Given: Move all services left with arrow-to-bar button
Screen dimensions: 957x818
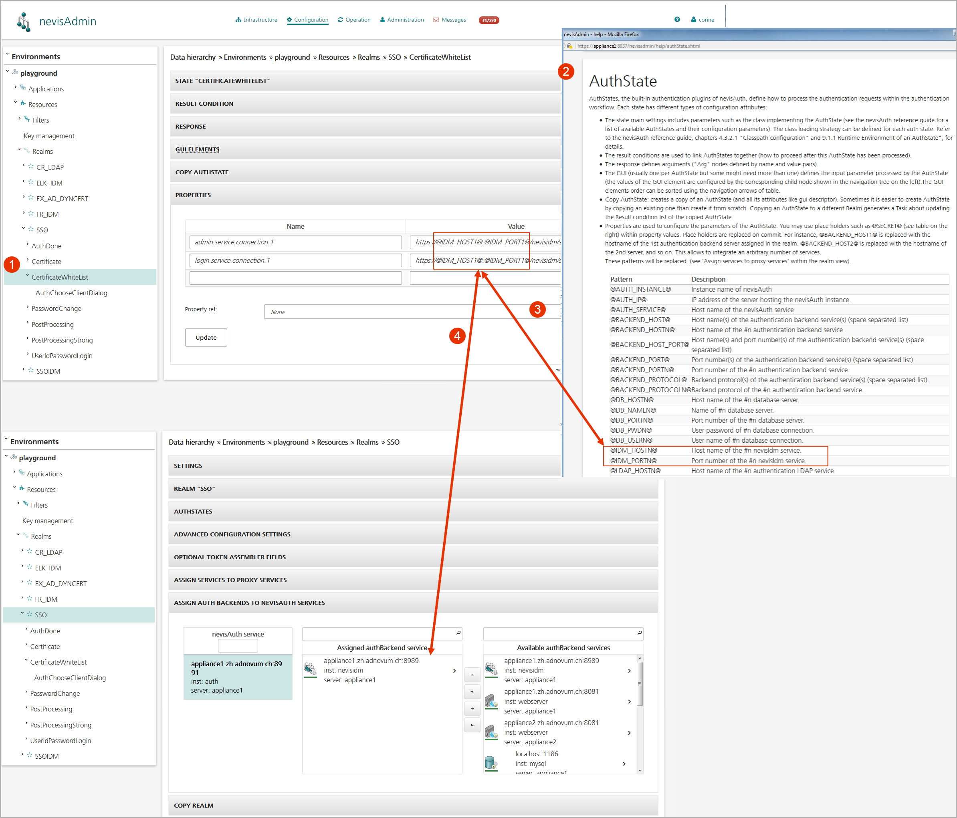Looking at the screenshot, I should click(472, 725).
